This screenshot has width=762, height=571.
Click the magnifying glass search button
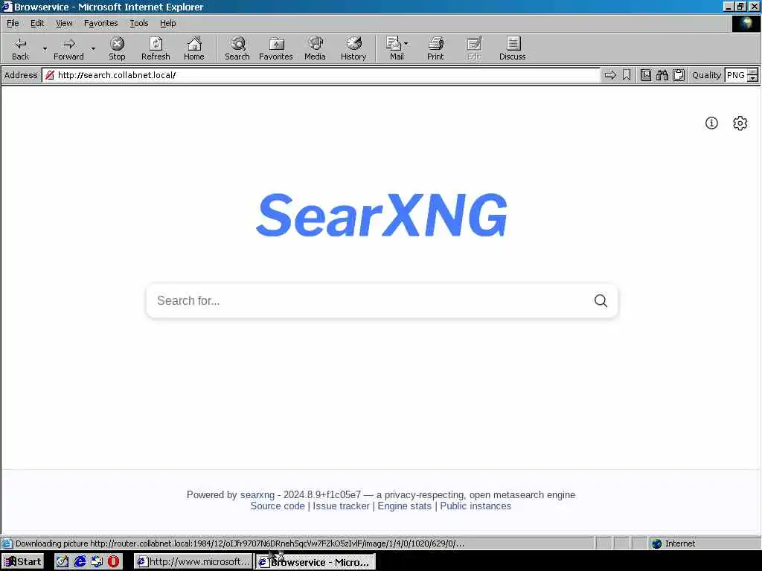tap(601, 300)
